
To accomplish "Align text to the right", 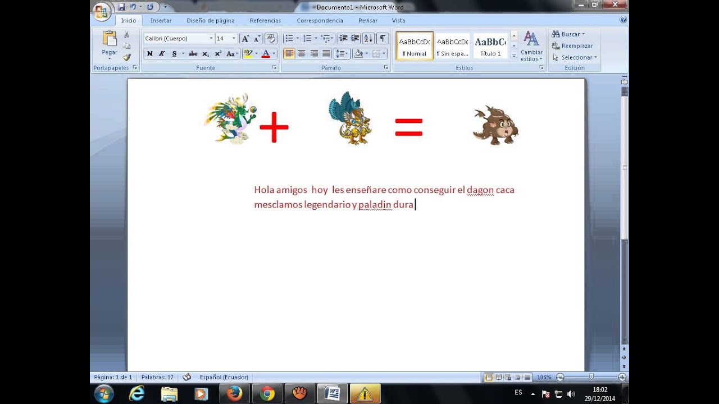I will pyautogui.click(x=314, y=54).
